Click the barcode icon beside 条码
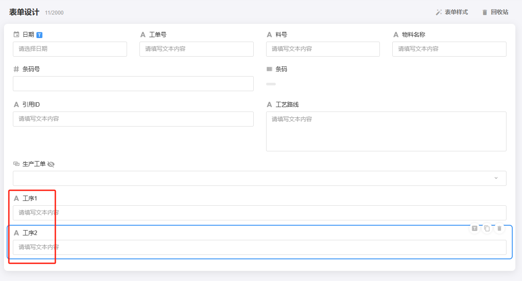Image resolution: width=522 pixels, height=281 pixels. 269,69
